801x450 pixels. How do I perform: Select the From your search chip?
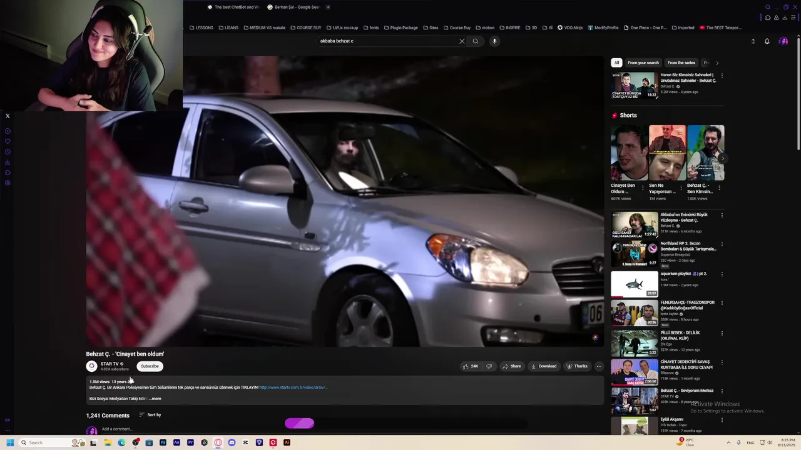pos(643,62)
